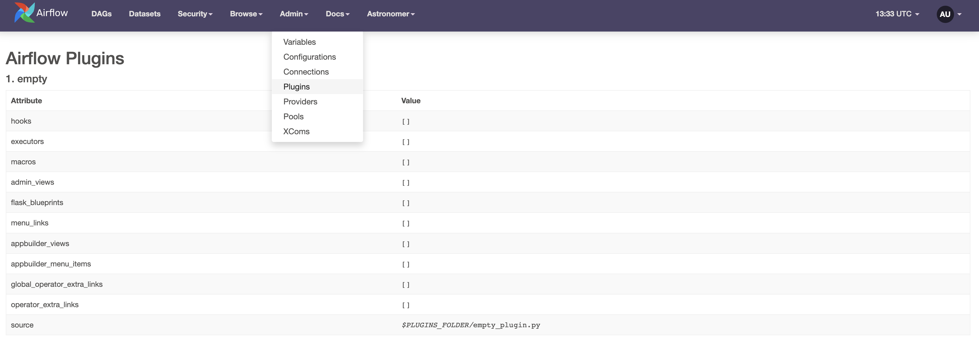Open XComs from the Admin menu
979x343 pixels.
tap(296, 131)
